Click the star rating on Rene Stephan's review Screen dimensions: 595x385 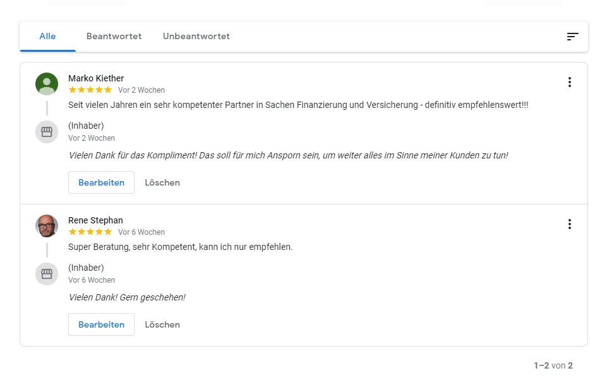[x=90, y=232]
